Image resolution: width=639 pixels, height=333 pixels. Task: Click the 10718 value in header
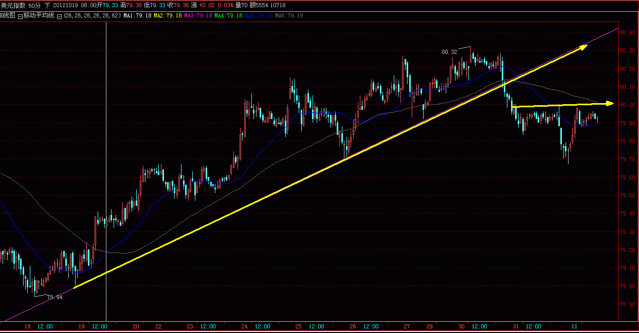pyautogui.click(x=278, y=5)
